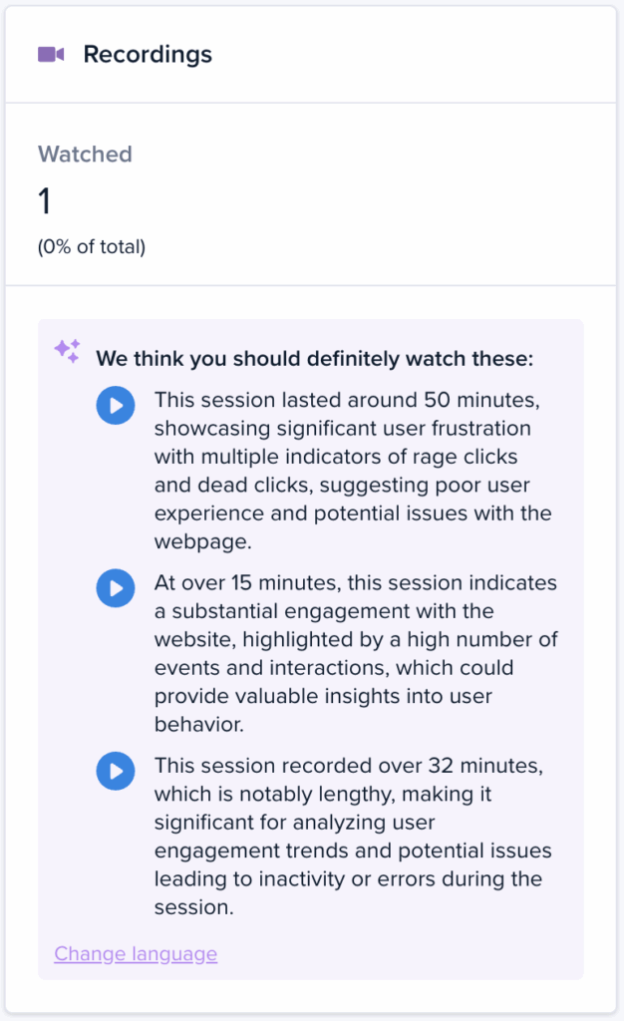The image size is (624, 1021).
Task: Open the Change language link
Action: tap(136, 954)
